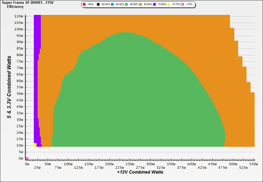
Task: Click the 250W label on the horizontal axis
Action: pos(130,164)
